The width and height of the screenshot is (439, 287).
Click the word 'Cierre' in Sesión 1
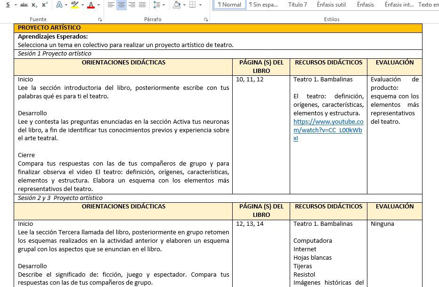point(26,155)
